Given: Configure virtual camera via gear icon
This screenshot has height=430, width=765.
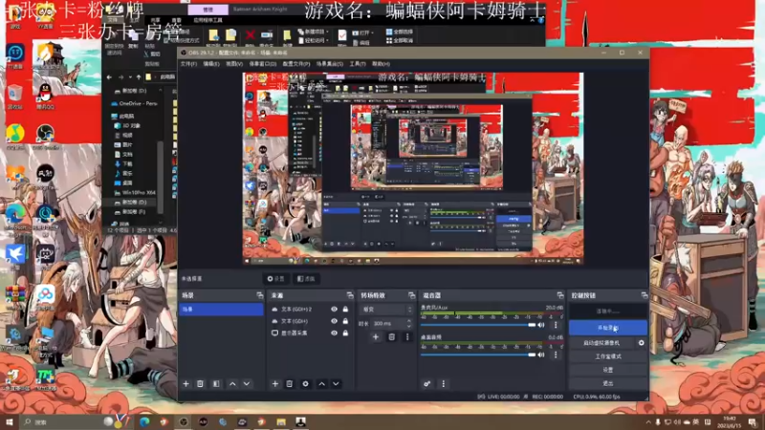Looking at the screenshot, I should click(641, 343).
